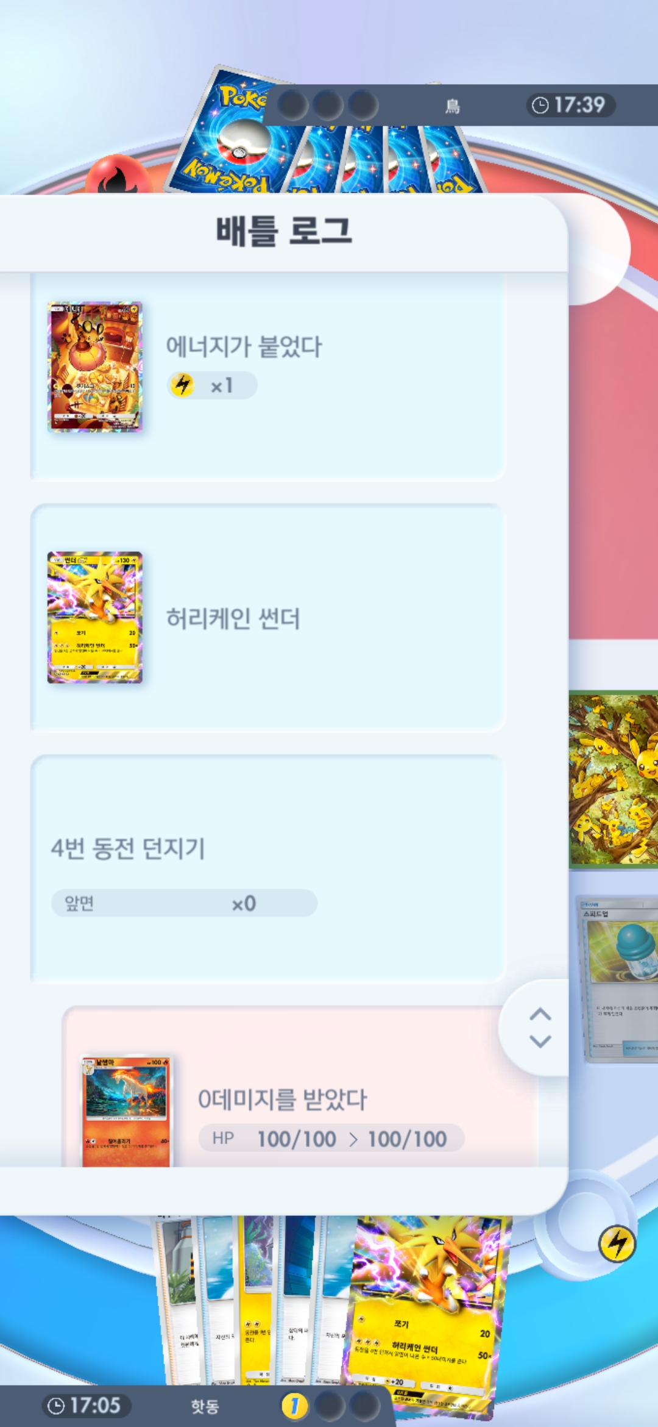Open the Dedenne card thumbnail in the log

coord(95,367)
